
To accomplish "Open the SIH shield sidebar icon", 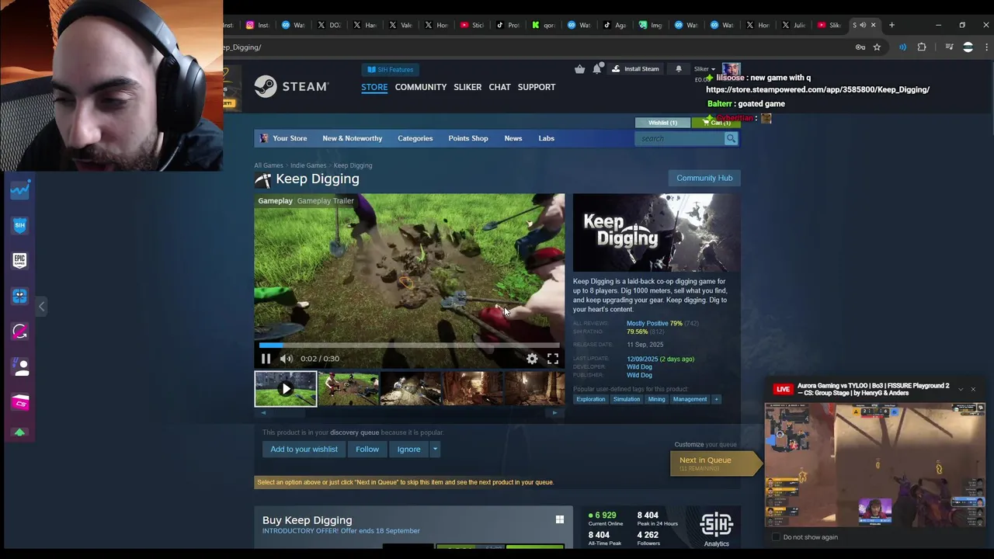I will [20, 225].
